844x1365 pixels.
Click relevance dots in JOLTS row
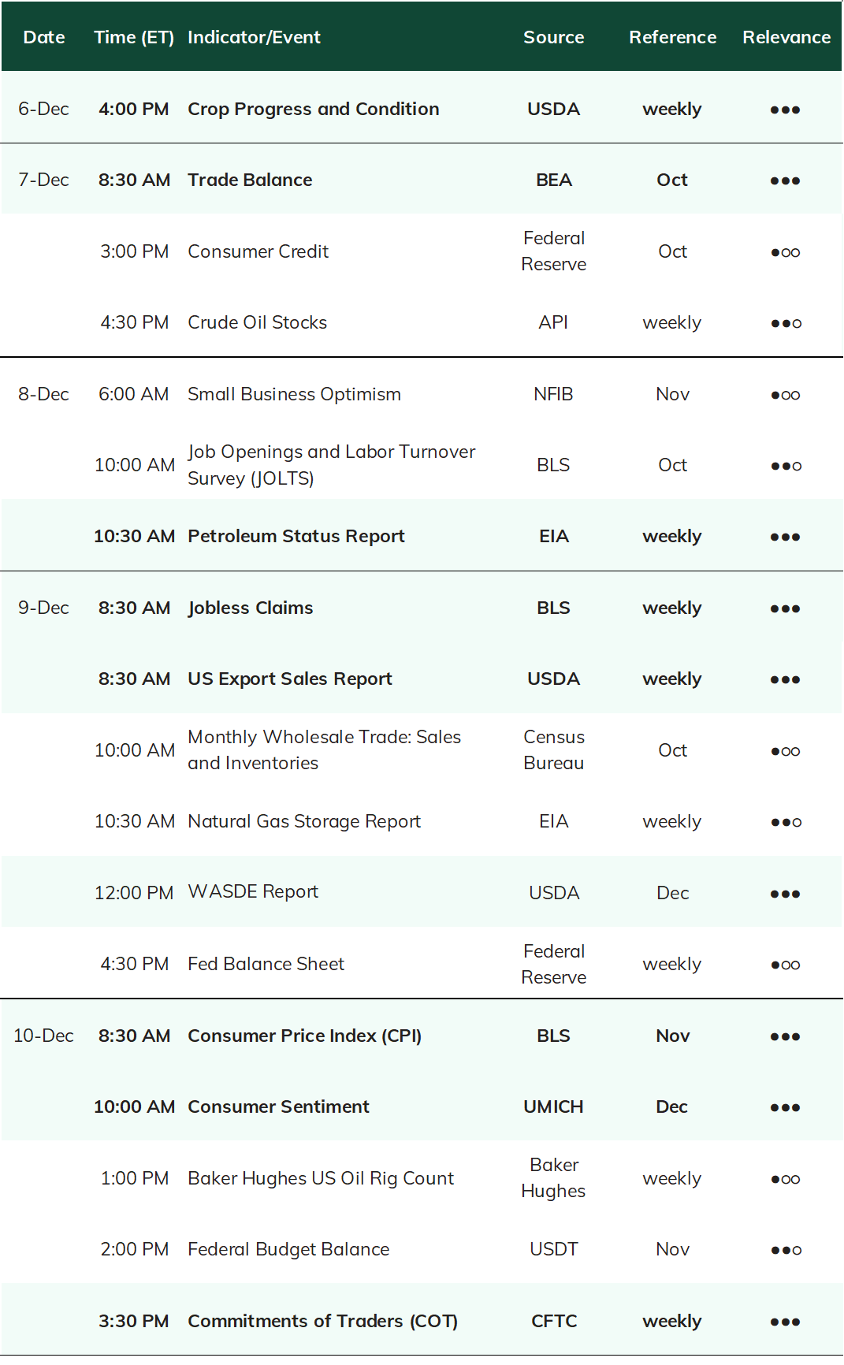point(786,466)
